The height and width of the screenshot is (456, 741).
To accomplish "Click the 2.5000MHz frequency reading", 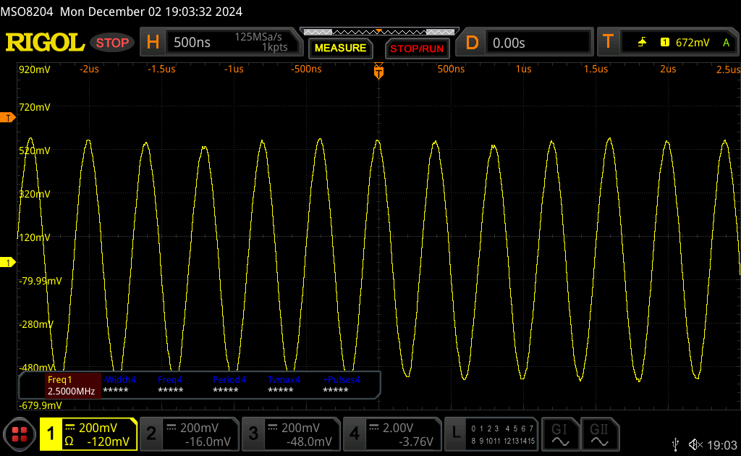I will click(x=72, y=392).
